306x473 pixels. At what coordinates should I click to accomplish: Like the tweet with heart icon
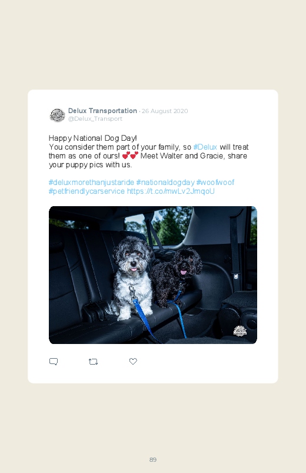[x=133, y=361]
